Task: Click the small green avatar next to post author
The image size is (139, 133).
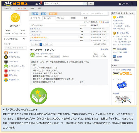Action: tap(33, 55)
